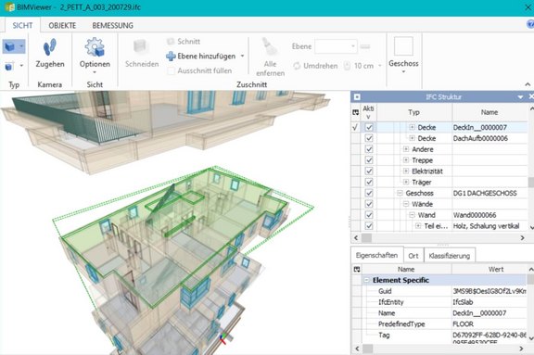Open the Ebene combo box
The width and height of the screenshot is (534, 355).
[x=336, y=46]
